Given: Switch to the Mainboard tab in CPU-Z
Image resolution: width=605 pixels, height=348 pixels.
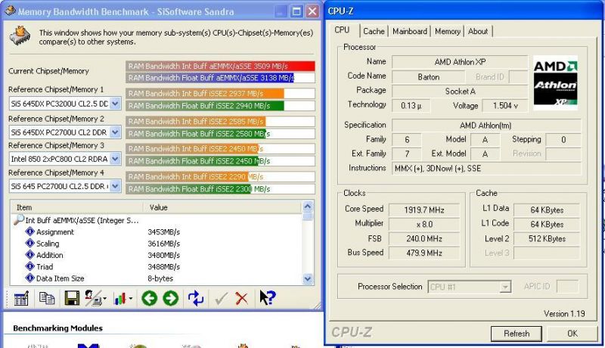Looking at the screenshot, I should (410, 31).
